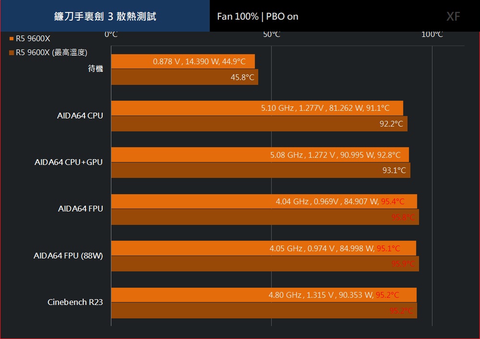Viewport: 480px width, 339px height.
Task: Click the label "4.05 GHz, 0.974 V, 84.998 W, 95.1°C"
Action: point(335,248)
